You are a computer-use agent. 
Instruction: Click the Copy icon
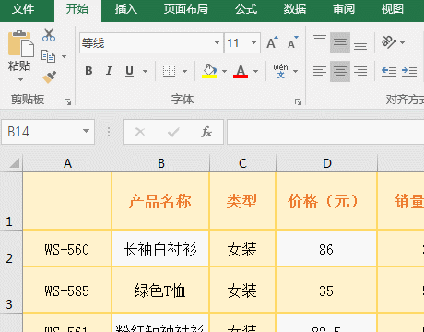48,56
